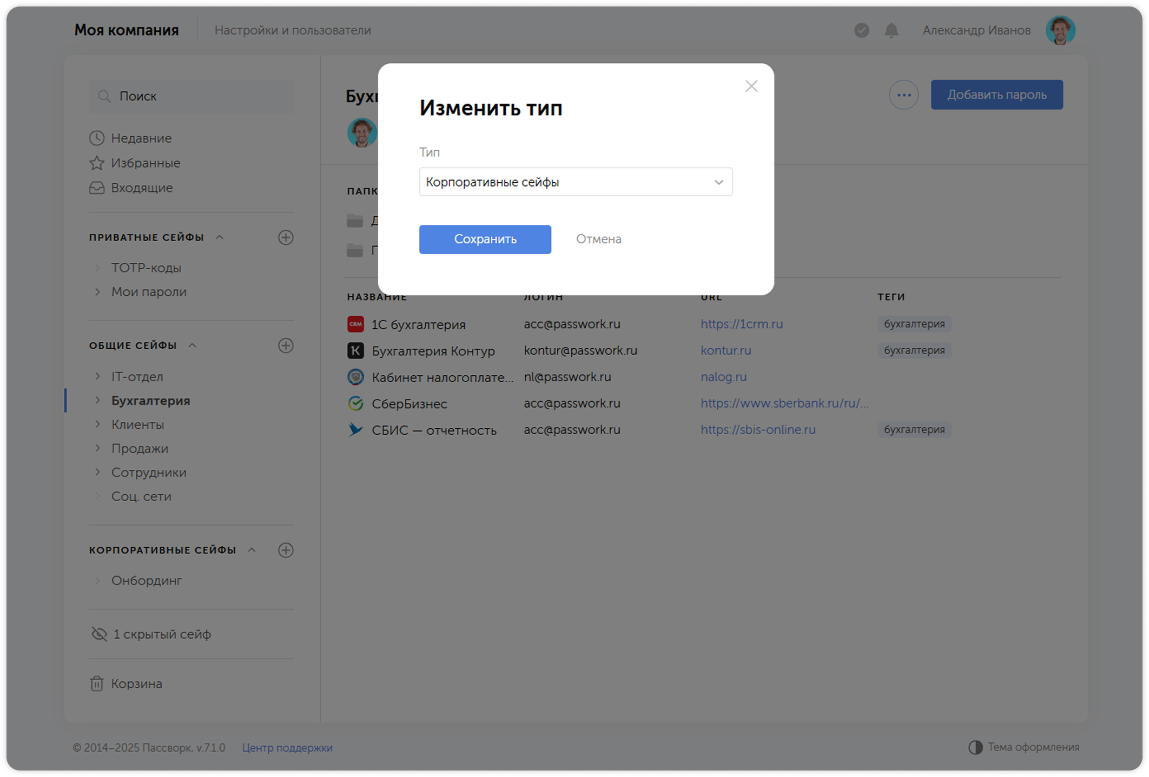1149x777 pixels.
Task: Open the 1С бухгалтерия entry
Action: (418, 324)
